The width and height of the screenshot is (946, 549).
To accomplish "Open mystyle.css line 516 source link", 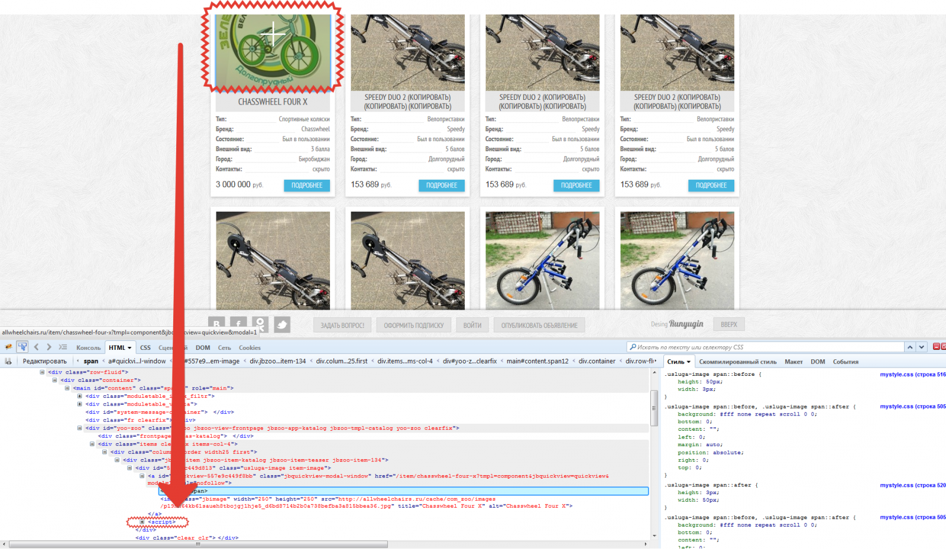I will (x=912, y=374).
